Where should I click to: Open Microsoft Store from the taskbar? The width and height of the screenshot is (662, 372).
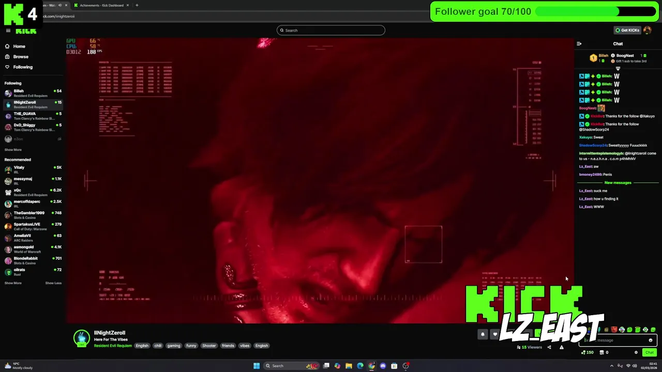click(x=394, y=366)
